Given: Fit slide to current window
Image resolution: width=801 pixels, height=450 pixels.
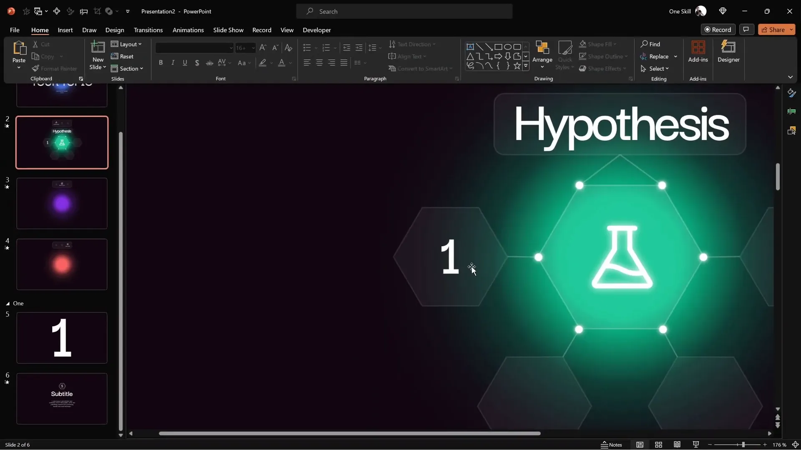Looking at the screenshot, I should pos(795,445).
